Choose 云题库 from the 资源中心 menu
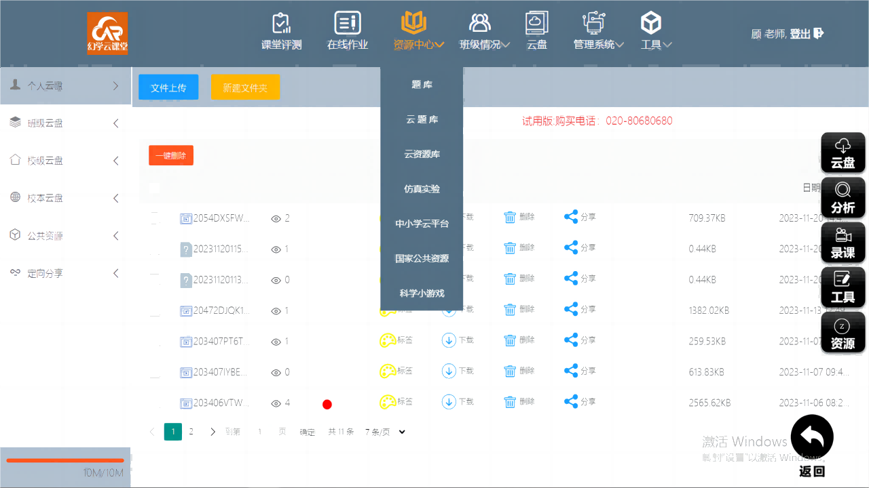869x488 pixels. click(x=421, y=119)
